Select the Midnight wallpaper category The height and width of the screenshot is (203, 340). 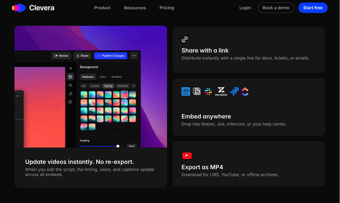coord(123,86)
